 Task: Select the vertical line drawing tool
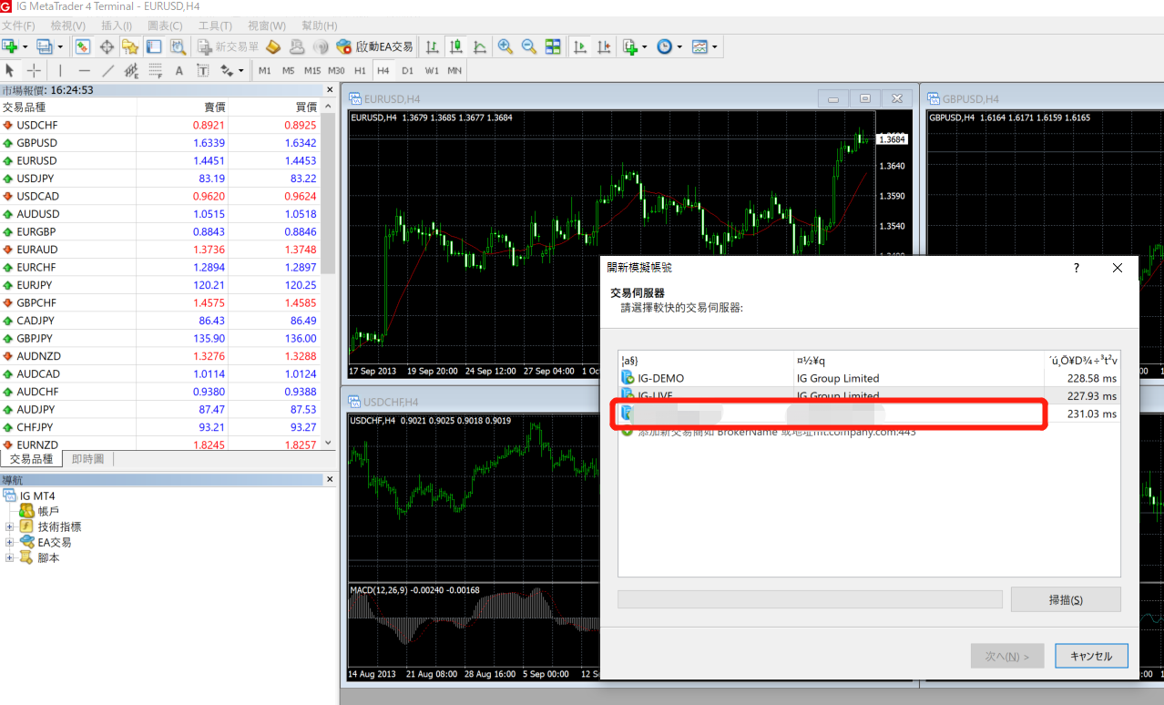(x=60, y=70)
